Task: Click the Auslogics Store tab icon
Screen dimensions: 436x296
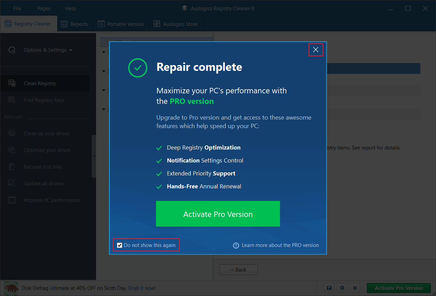Action: (x=157, y=24)
